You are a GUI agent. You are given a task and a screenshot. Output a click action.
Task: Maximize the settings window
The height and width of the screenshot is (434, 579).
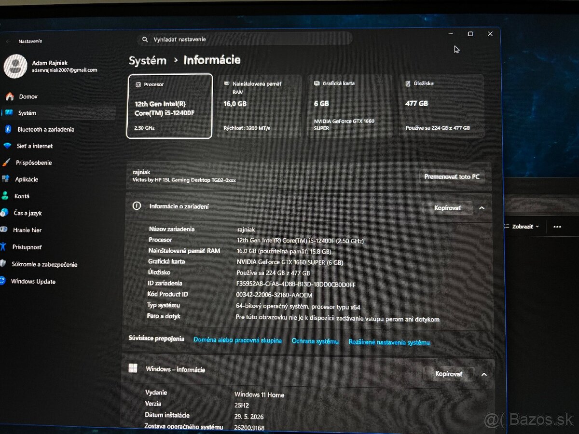pyautogui.click(x=470, y=34)
